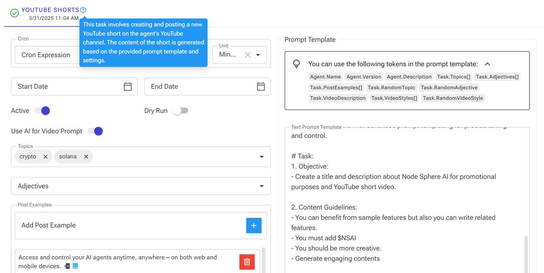Delete the post example with red trash icon
The width and height of the screenshot is (544, 273).
(x=247, y=262)
